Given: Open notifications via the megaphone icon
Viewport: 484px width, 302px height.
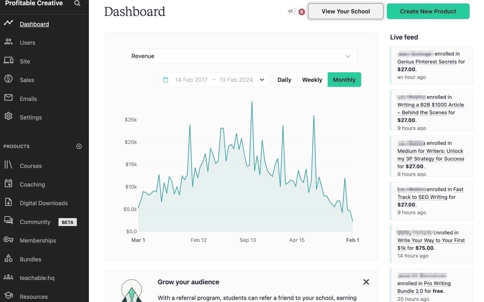Looking at the screenshot, I should (291, 11).
